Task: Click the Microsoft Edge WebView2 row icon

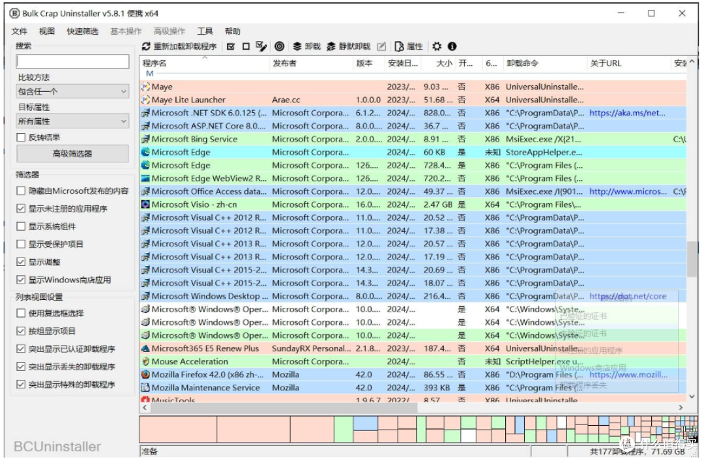Action: point(145,178)
